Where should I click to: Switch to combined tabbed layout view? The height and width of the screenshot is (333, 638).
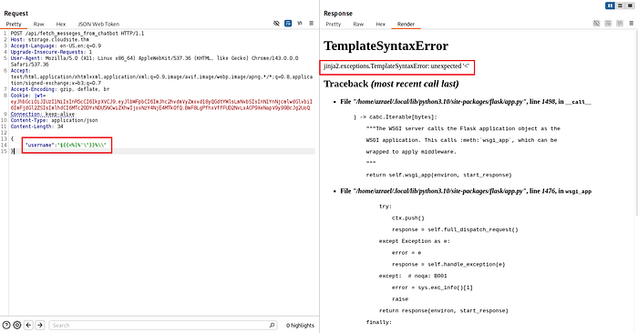[630, 5]
